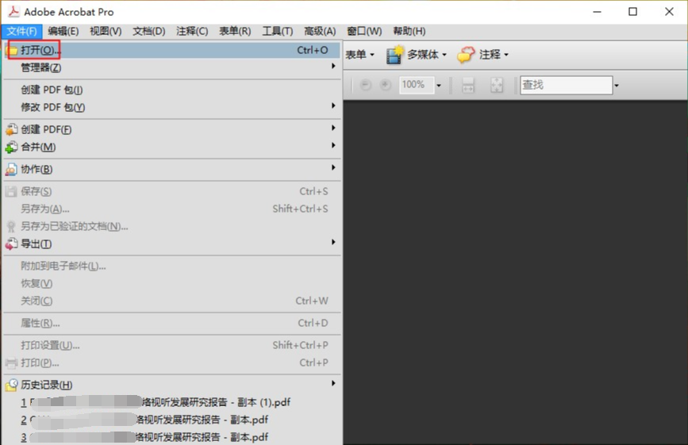The height and width of the screenshot is (445, 688).
Task: Open recent file 3 in history list
Action: (172, 437)
